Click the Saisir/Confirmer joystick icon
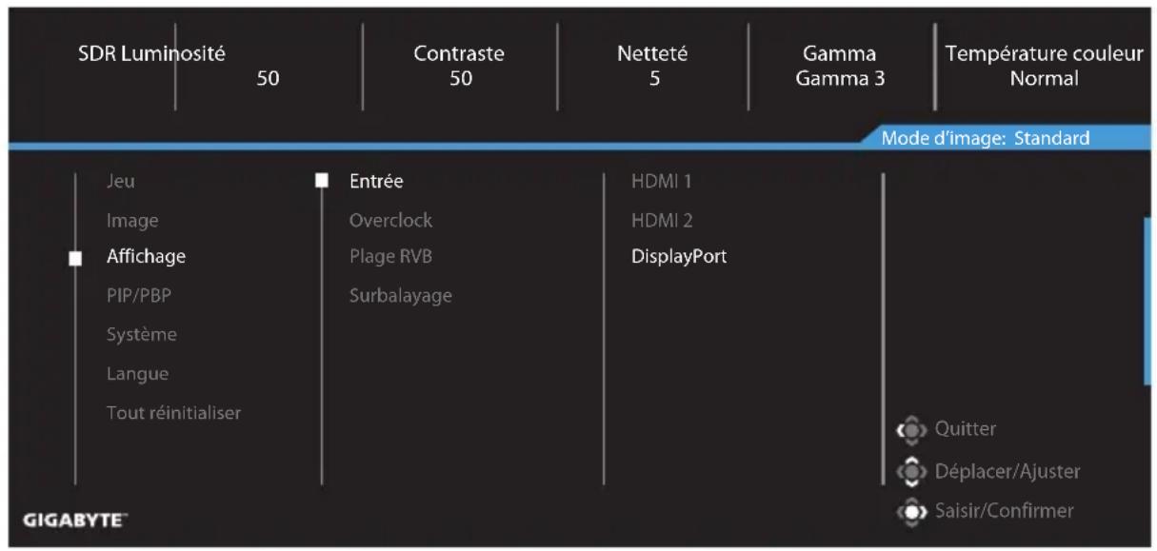Screen dimensions: 1157x551 [x=909, y=512]
